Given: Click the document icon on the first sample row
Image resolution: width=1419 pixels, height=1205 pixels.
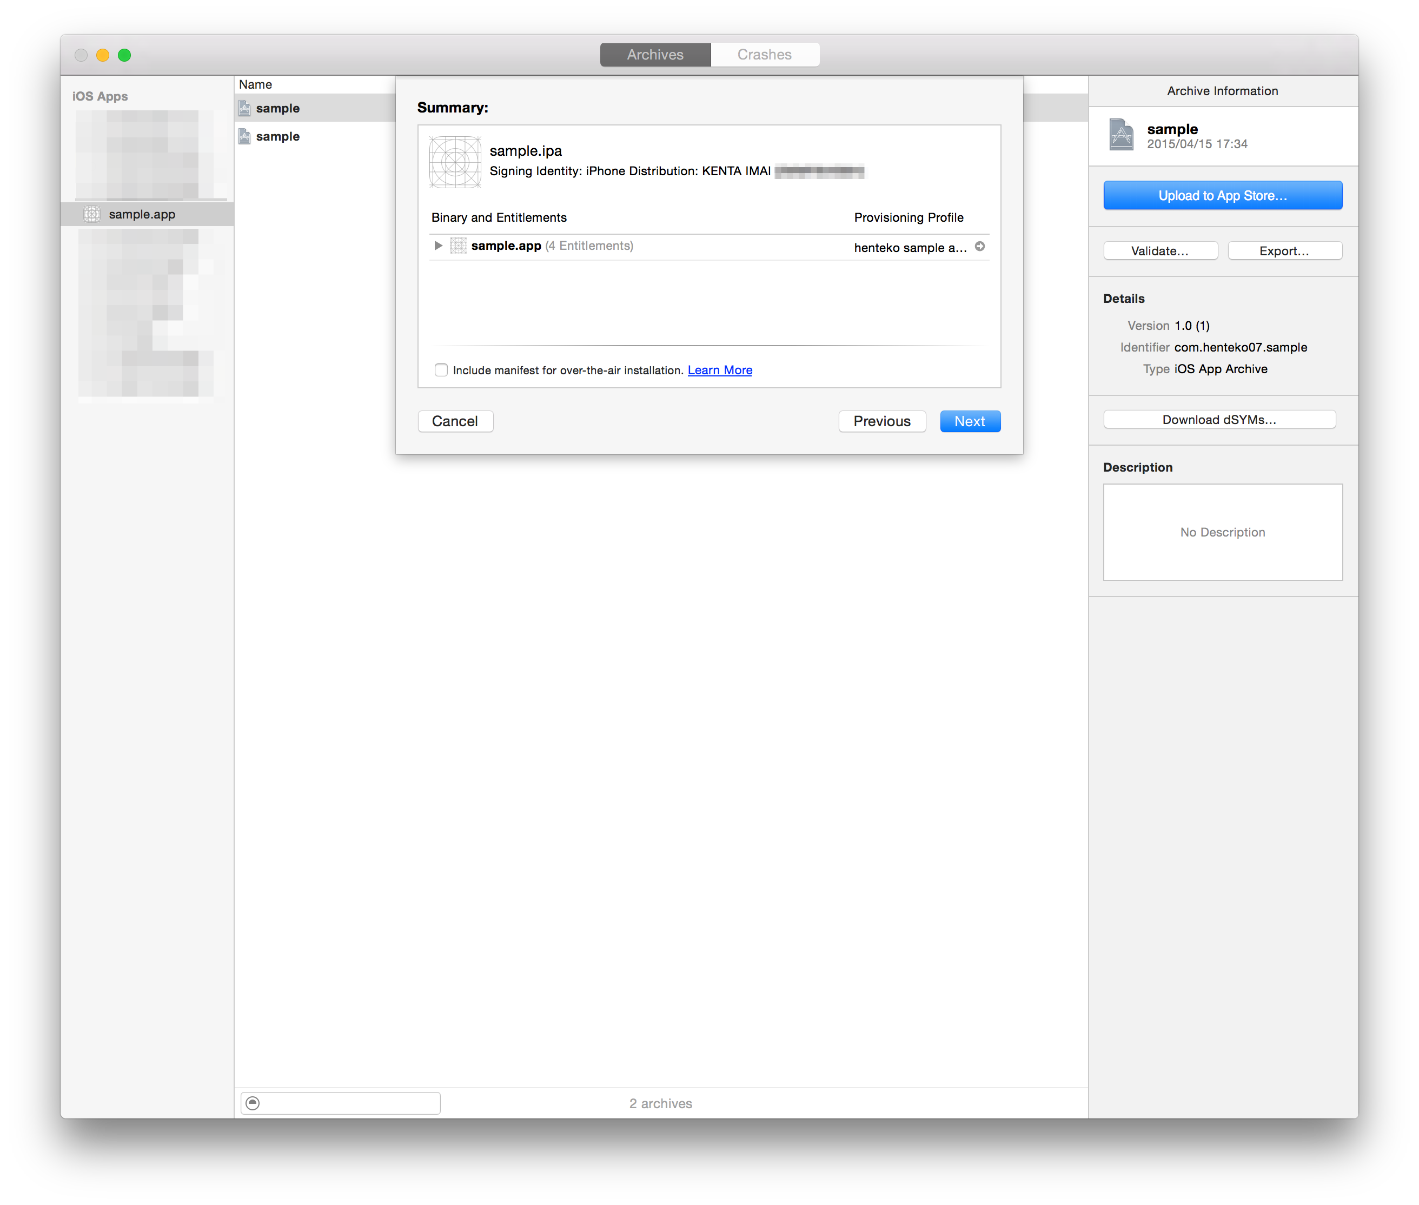Looking at the screenshot, I should 244,107.
